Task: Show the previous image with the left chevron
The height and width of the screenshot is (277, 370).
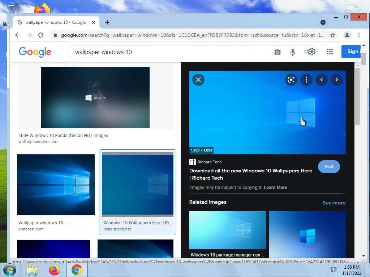Action: [321, 80]
